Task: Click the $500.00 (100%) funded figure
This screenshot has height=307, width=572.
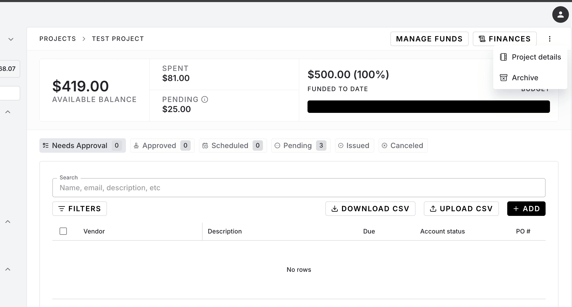Action: coord(348,75)
